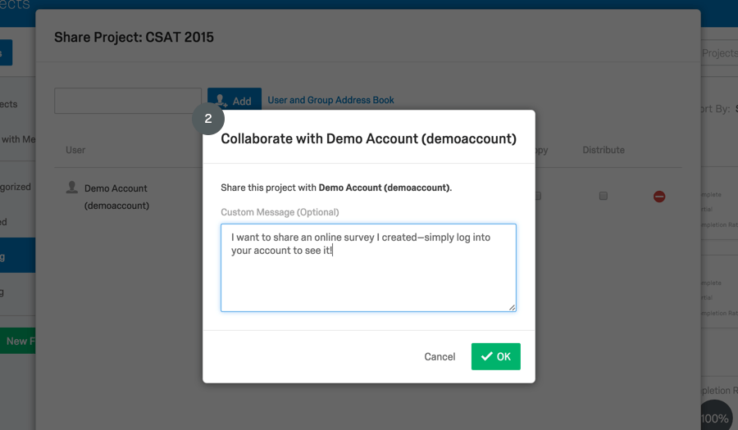Open User and Group Address Book link
This screenshot has width=738, height=430.
[331, 100]
